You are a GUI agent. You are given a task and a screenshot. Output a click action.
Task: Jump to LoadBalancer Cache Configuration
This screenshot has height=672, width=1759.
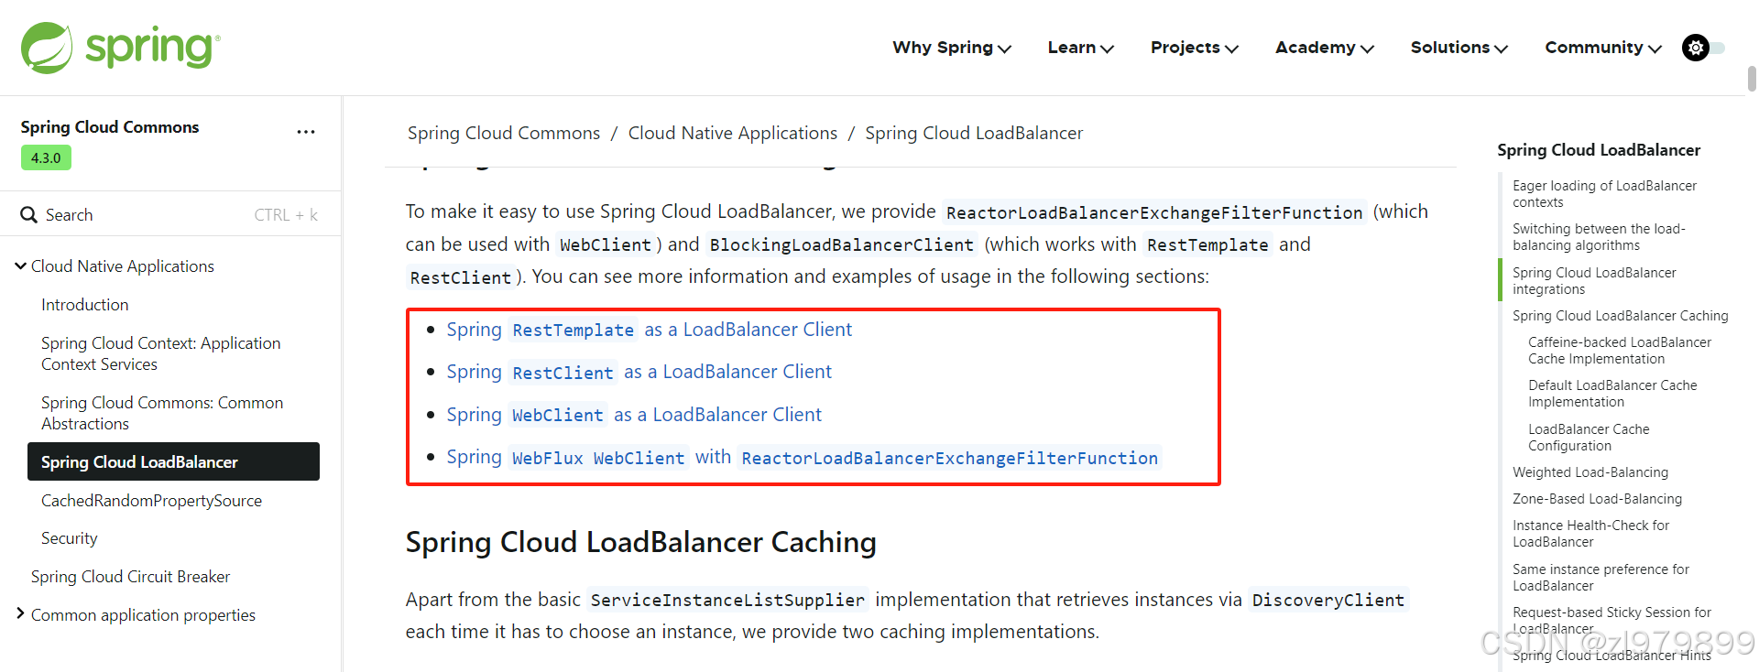tap(1589, 438)
